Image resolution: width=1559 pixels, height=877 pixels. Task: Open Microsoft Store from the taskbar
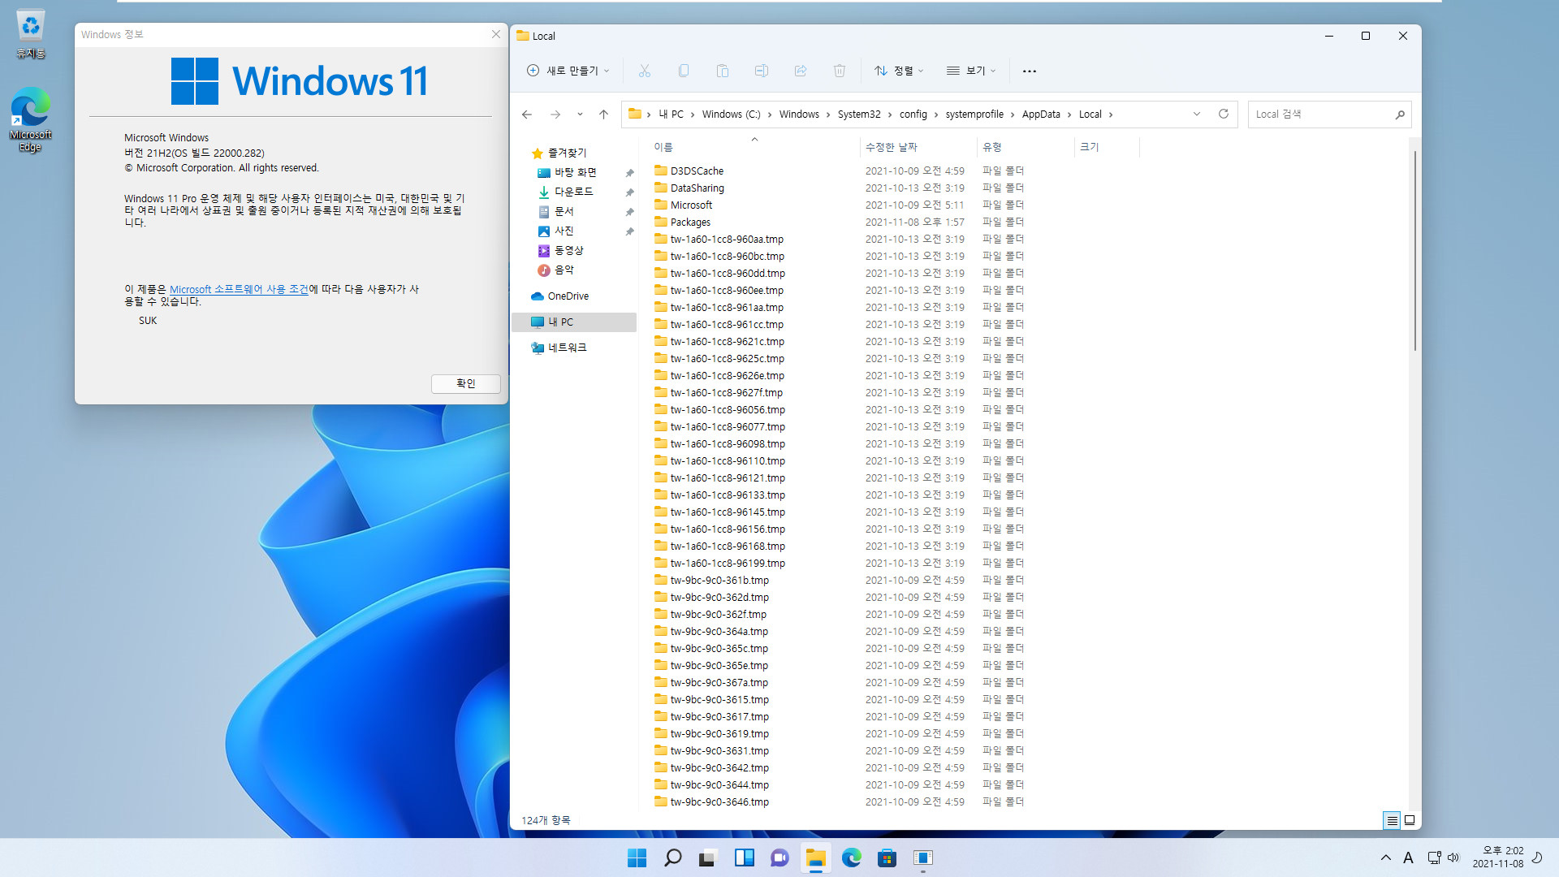point(887,858)
